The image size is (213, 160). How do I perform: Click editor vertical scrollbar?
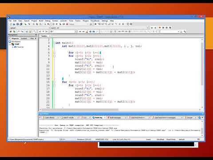click(202, 64)
